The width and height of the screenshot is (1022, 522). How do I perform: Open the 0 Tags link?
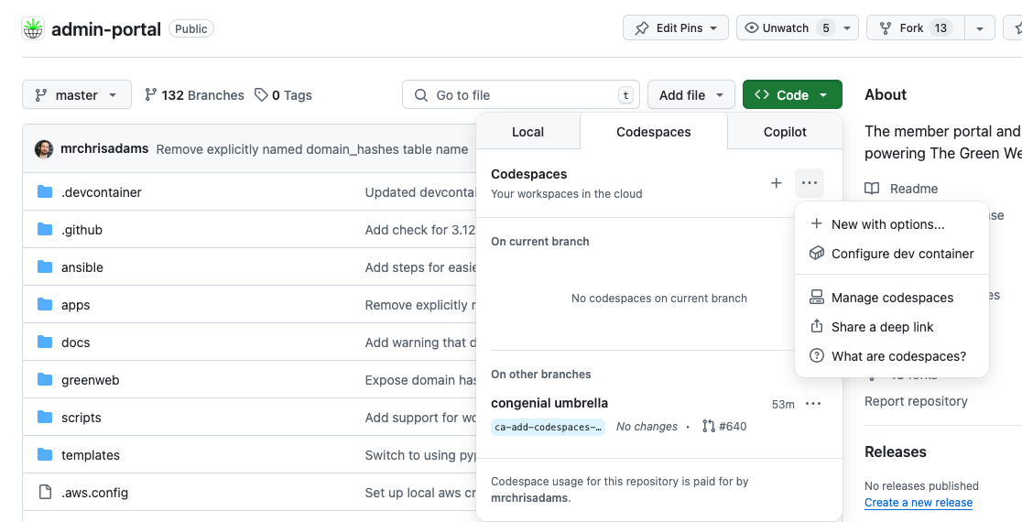[283, 95]
